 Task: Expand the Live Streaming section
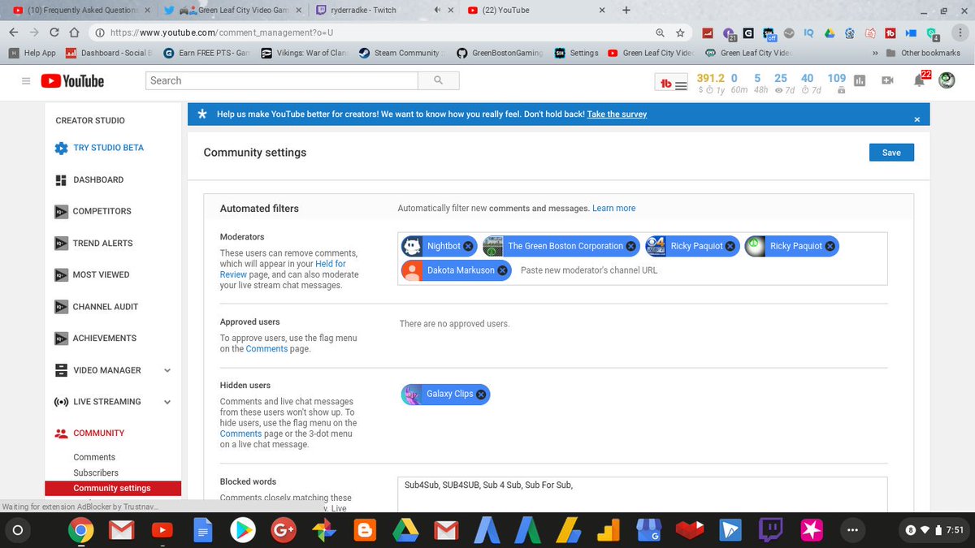pyautogui.click(x=167, y=402)
